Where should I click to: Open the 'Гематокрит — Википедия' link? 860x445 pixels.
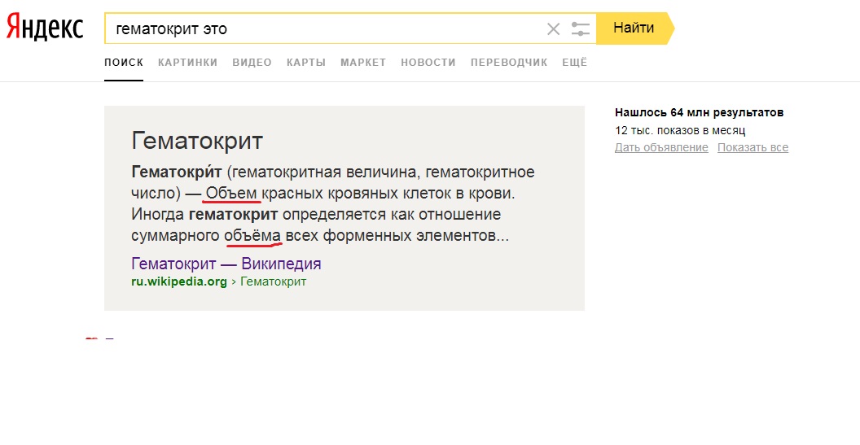tap(226, 264)
